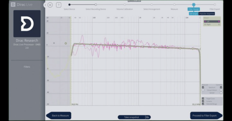232x121 pixels.
Task: Collapse the left sidebar with the chevron
Action: coord(45,5)
